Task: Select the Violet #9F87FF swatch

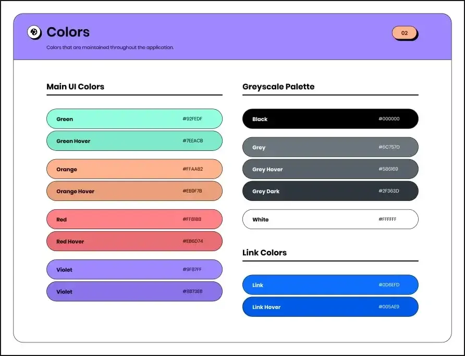Action: point(134,269)
